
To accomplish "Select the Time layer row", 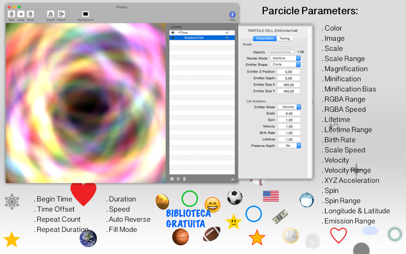I will click(202, 33).
